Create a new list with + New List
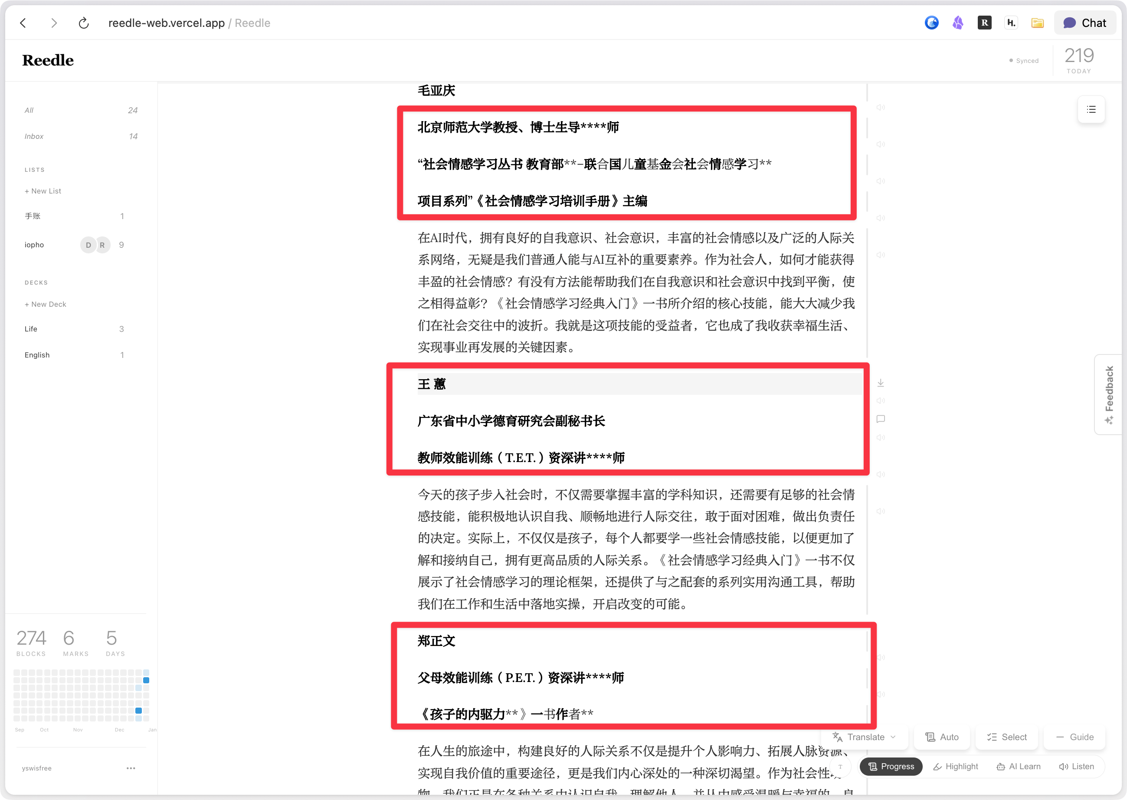 [43, 191]
